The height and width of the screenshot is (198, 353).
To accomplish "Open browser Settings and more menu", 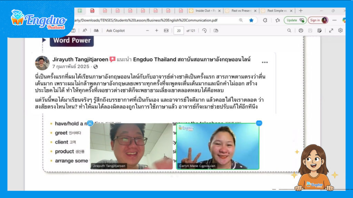I will coord(334,20).
